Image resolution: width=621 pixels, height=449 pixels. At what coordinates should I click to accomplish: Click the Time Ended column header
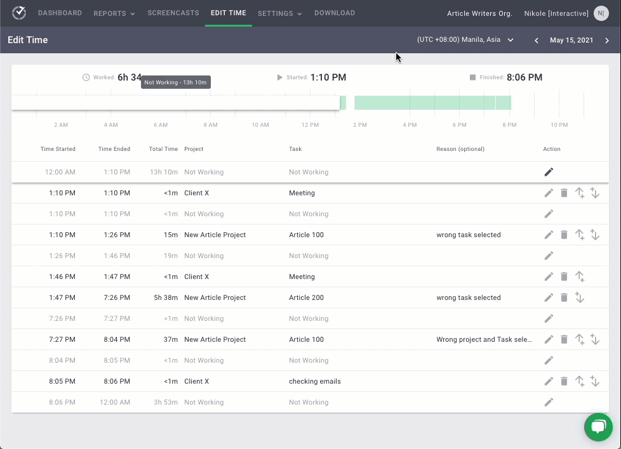pos(114,149)
